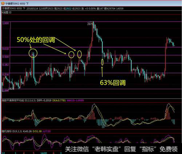Click the 14:00 time axis label
Image resolution: width=182 pixels, height=154 pixels.
pos(44,153)
